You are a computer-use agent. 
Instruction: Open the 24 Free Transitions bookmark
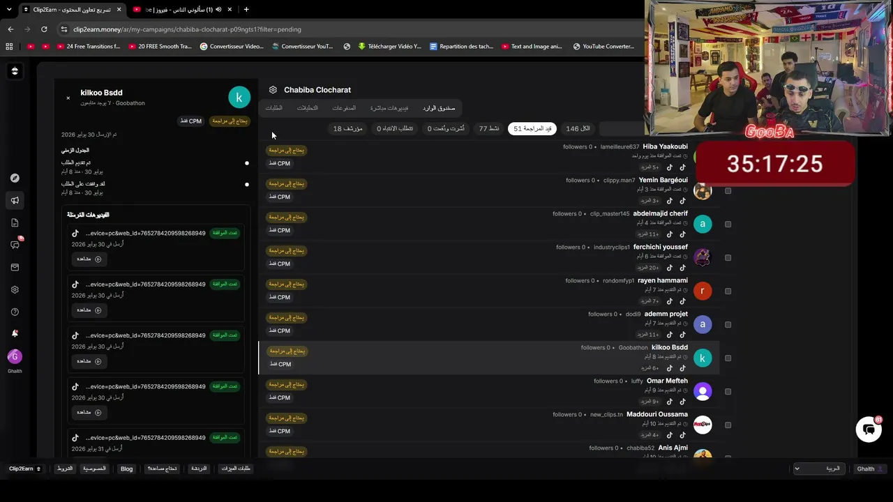[x=88, y=47]
